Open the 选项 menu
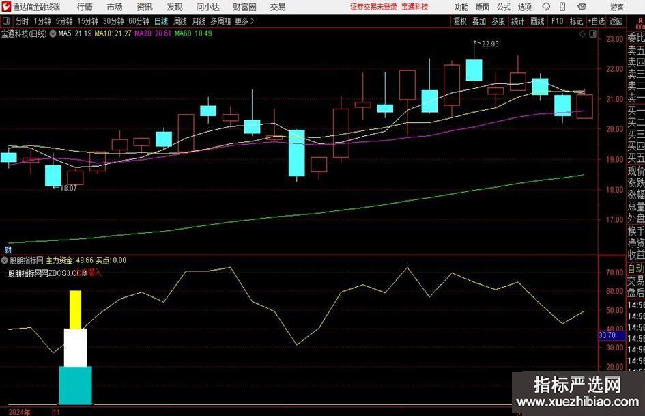 [524, 7]
